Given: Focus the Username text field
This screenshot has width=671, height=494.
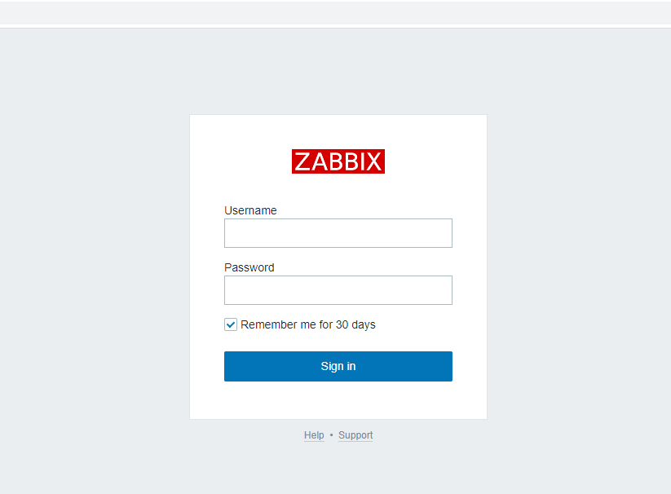Looking at the screenshot, I should click(x=338, y=233).
